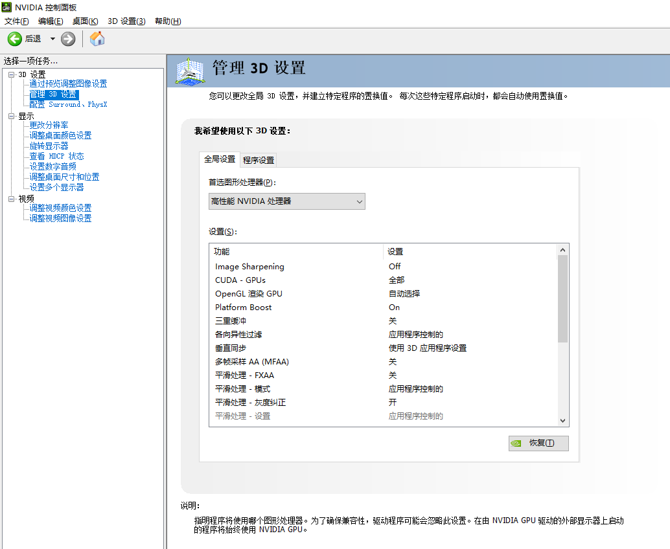Click the Manage 3D Settings header icon

(190, 71)
